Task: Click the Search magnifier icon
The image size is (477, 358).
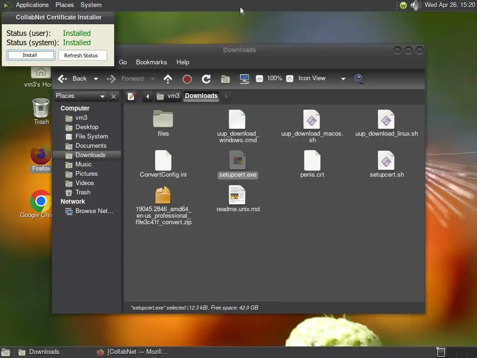Action: click(x=359, y=79)
